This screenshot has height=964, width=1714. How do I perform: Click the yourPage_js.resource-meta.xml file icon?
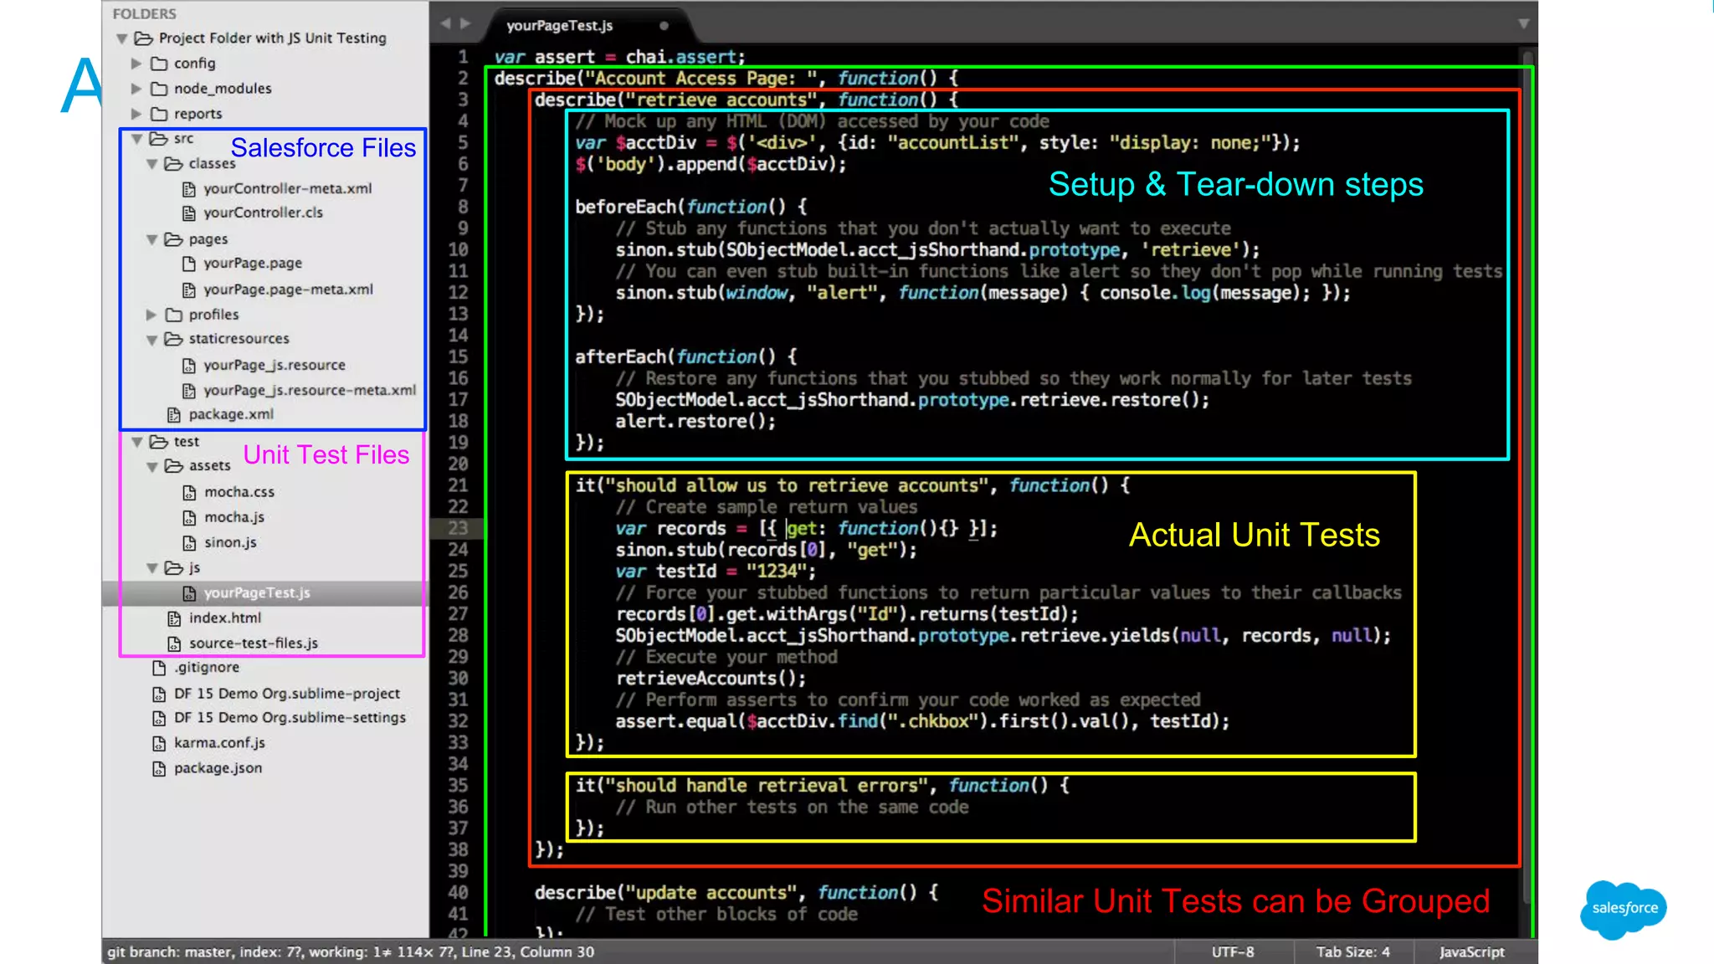(189, 391)
